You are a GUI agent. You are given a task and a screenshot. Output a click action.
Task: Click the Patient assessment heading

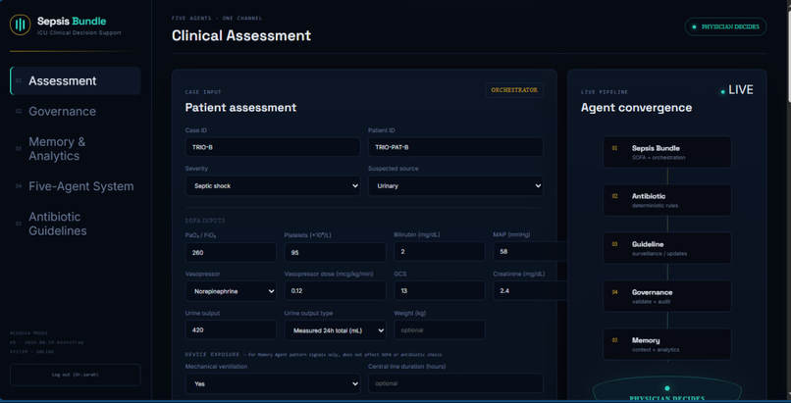pyautogui.click(x=240, y=107)
